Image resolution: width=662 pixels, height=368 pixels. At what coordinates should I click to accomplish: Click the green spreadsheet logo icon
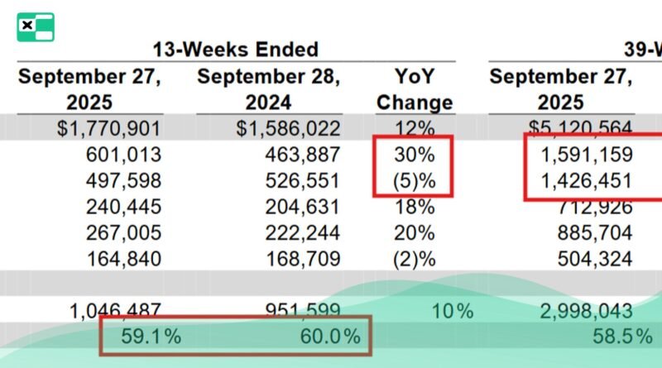(x=35, y=27)
